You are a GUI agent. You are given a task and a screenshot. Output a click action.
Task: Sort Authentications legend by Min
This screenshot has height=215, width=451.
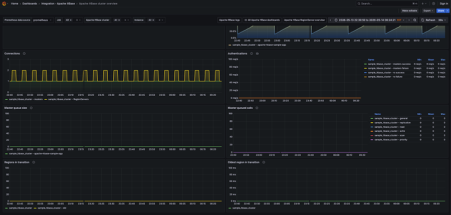419,60
